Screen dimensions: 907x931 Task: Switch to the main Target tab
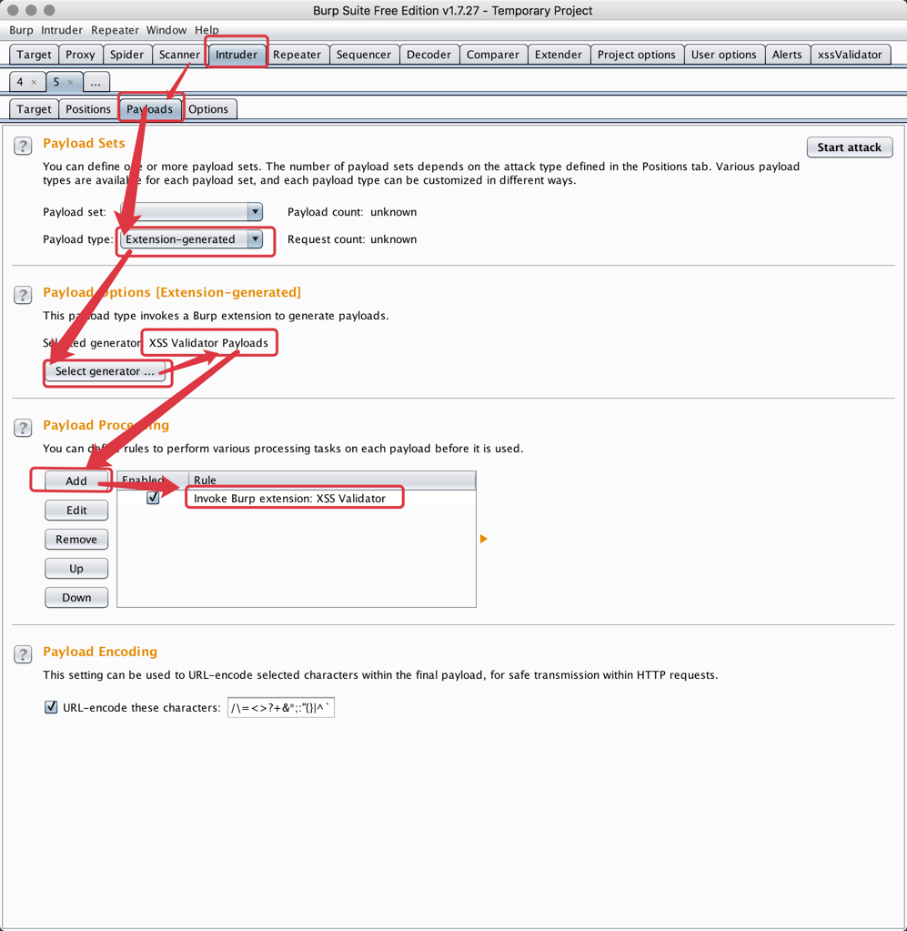(x=34, y=55)
